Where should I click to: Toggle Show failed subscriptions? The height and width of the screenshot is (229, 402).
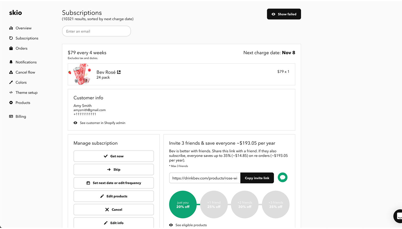(x=284, y=14)
